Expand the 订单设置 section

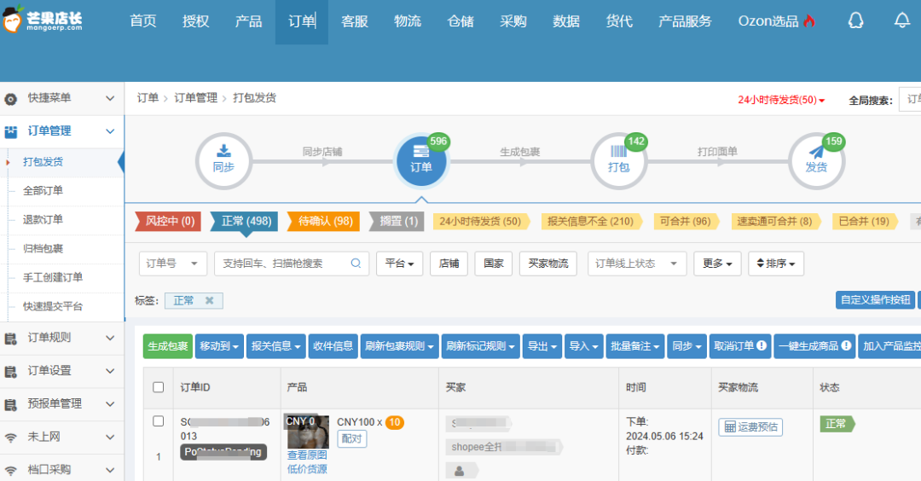[110, 371]
